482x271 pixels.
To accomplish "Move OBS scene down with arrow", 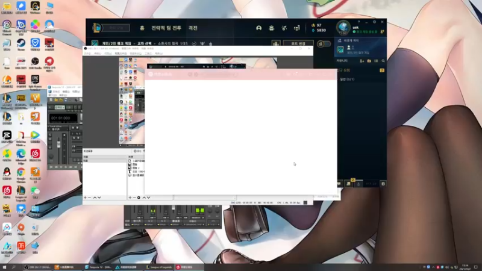I will tap(99, 198).
